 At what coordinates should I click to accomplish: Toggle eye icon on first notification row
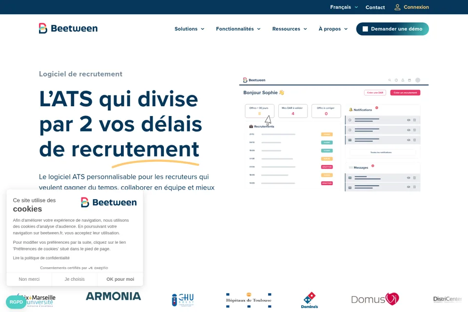tap(409, 120)
